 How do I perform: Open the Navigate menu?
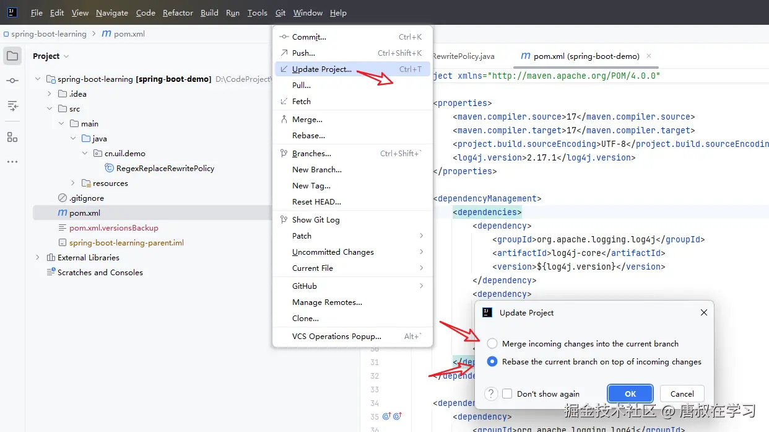[x=112, y=12]
